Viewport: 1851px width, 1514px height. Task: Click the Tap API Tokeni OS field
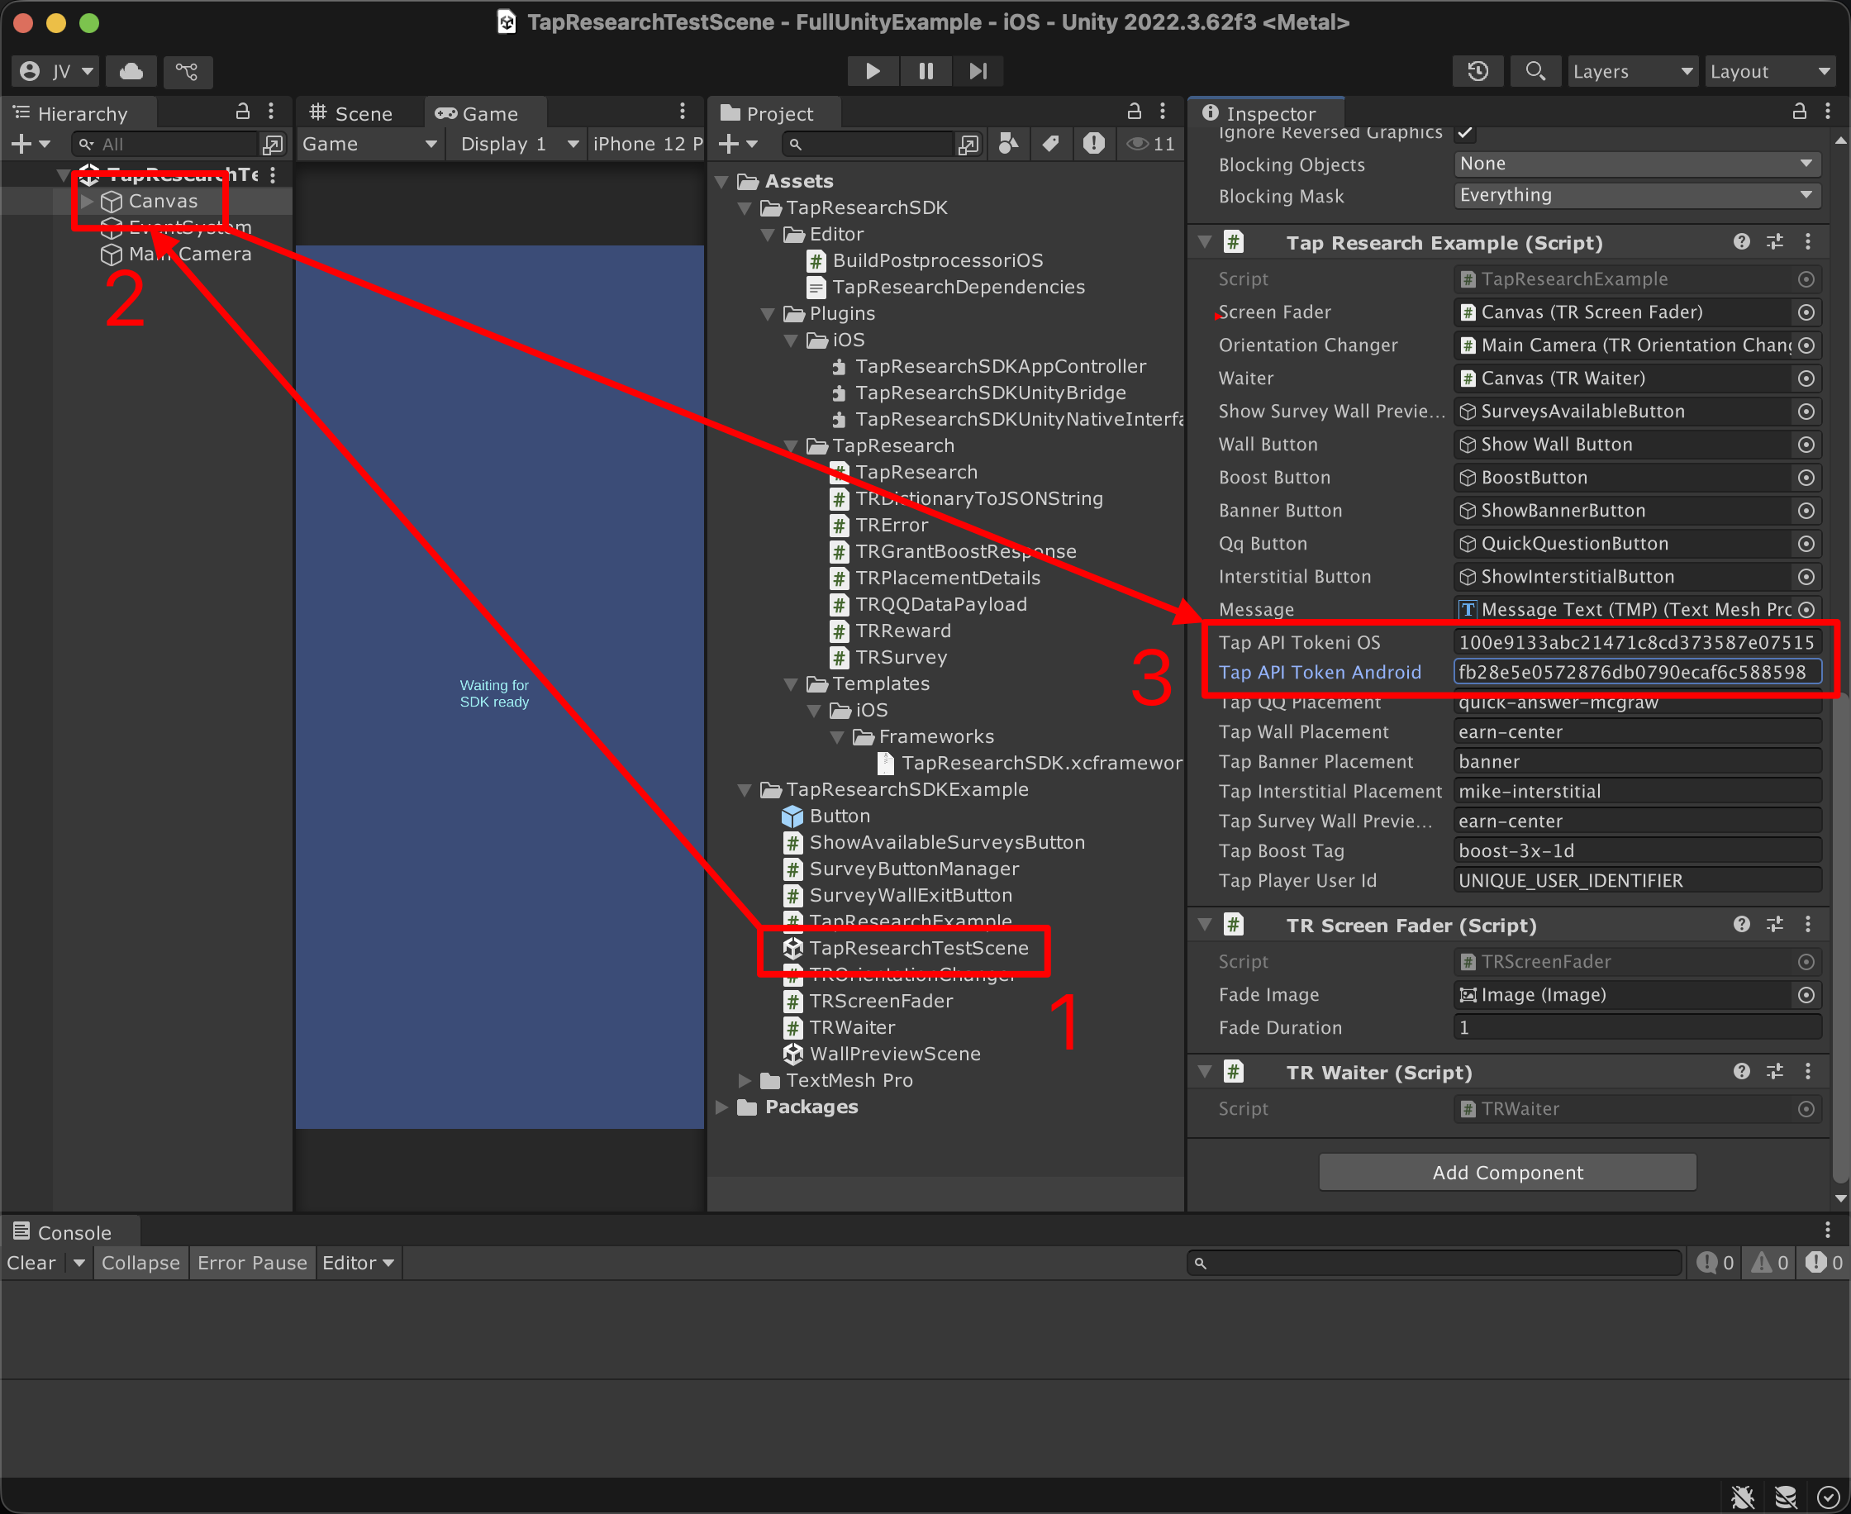coord(1637,643)
